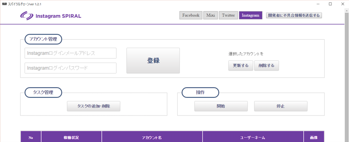This screenshot has width=349, height=142.
Task: Minimize the スパイラルチェーン window
Action: (x=318, y=4)
